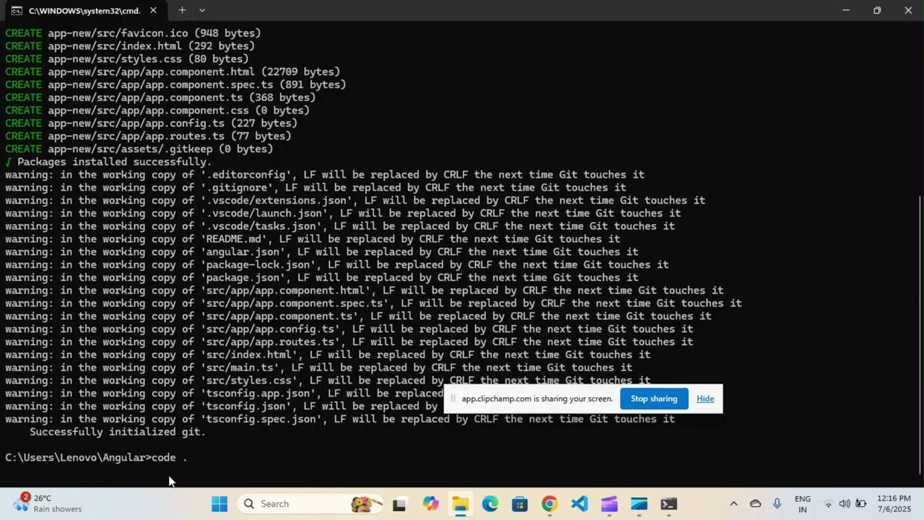
Task: Open the Wi-Fi network tray icon
Action: pos(828,504)
